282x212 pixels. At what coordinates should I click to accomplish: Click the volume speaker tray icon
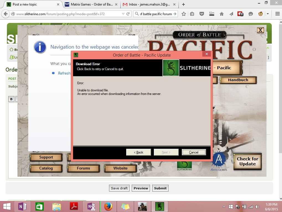257,207
